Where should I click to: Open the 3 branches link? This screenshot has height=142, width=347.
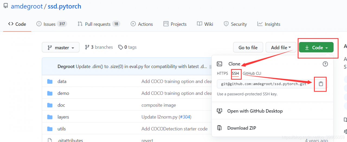pos(99,47)
